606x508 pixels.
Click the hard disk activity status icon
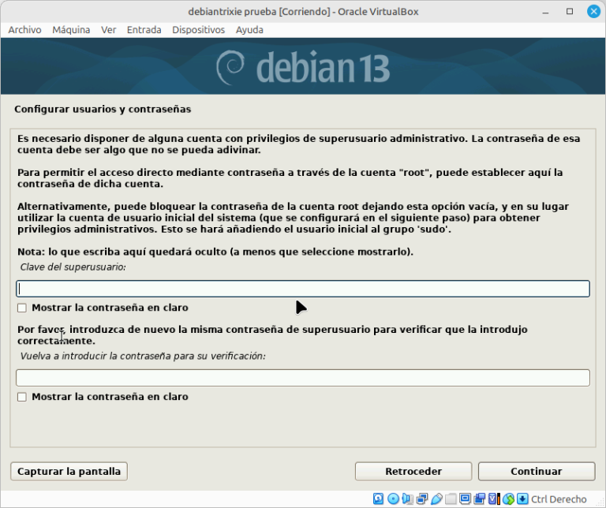378,499
